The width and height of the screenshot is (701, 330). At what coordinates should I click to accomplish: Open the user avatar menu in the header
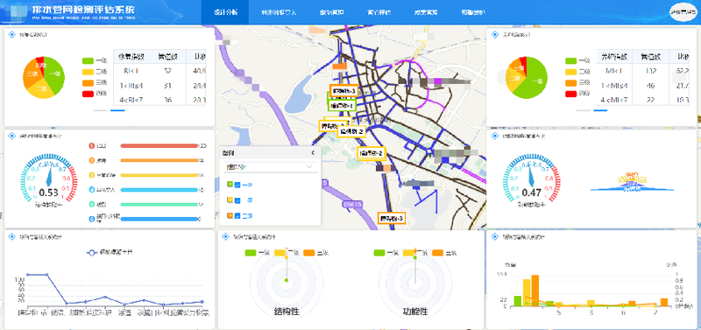(x=683, y=12)
